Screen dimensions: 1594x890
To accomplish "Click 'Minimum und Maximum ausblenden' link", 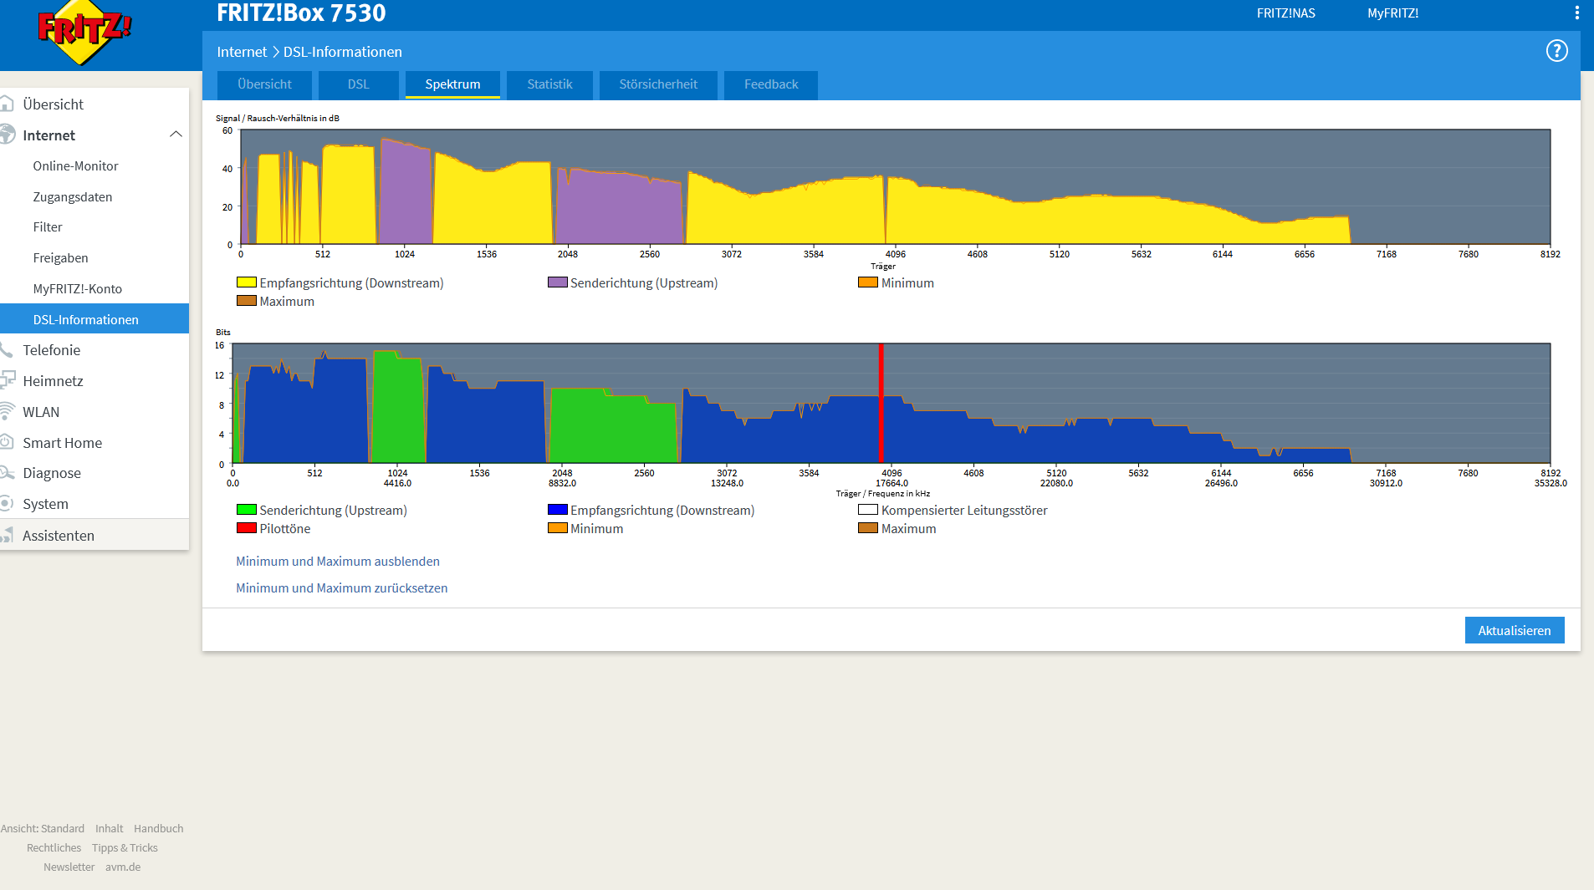I will click(338, 562).
